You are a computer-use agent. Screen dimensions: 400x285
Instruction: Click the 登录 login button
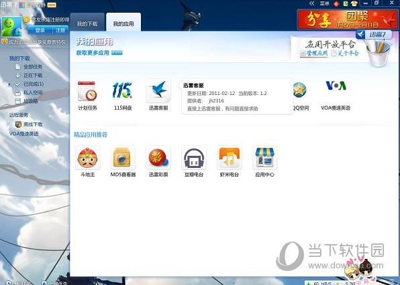tap(40, 30)
